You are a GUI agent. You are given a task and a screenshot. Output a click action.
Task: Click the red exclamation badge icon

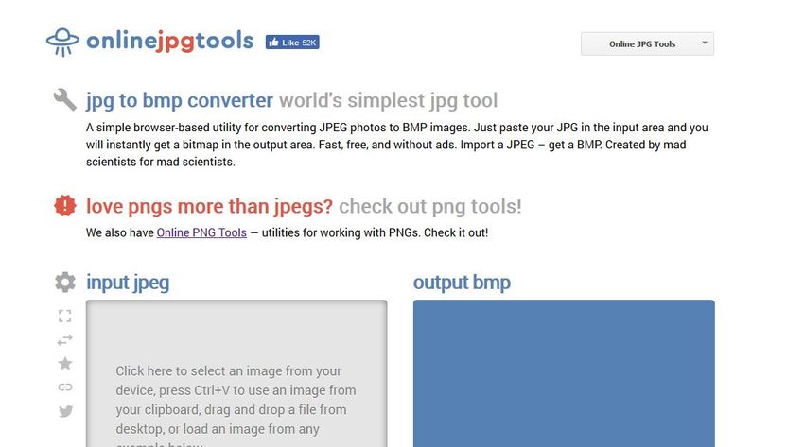click(x=65, y=205)
